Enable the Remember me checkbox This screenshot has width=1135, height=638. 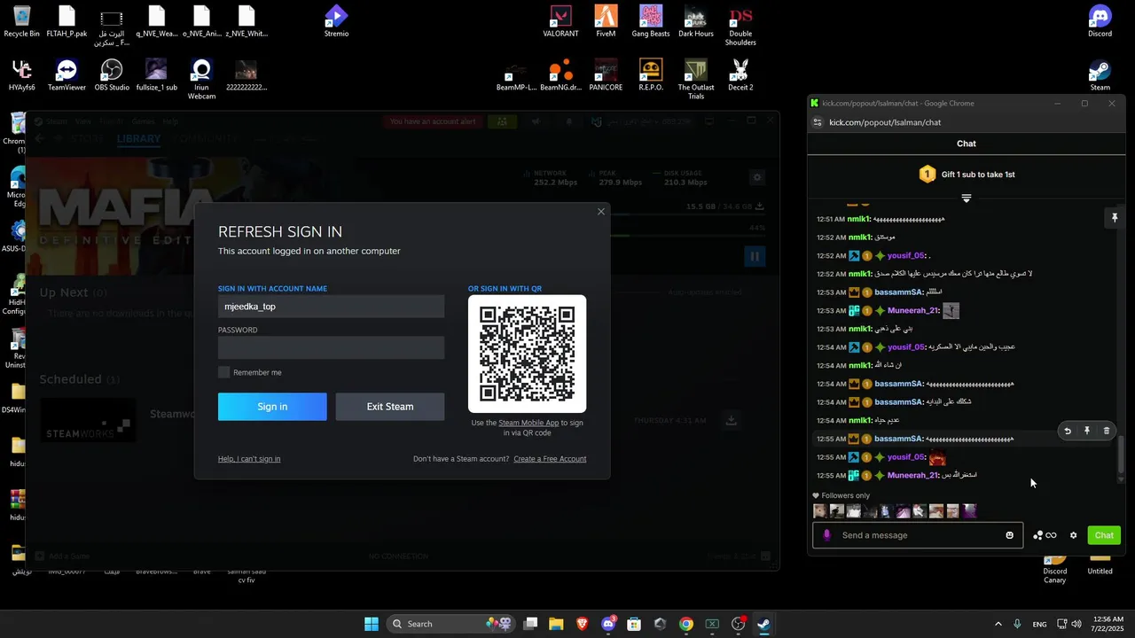(224, 372)
